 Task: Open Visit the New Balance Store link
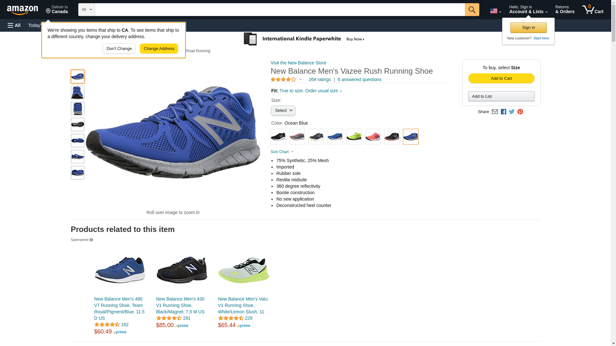pyautogui.click(x=298, y=63)
